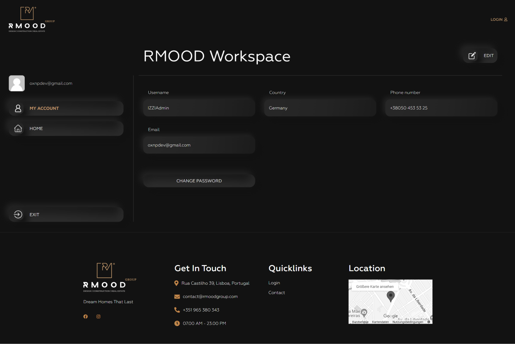Screen dimensions: 515x344
Task: Click the user avatar placeholder image
Action: 17,83
